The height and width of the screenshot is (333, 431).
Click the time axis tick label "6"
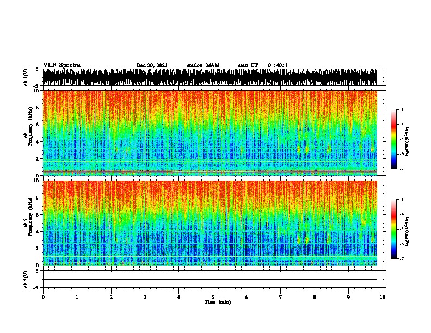coord(247,297)
